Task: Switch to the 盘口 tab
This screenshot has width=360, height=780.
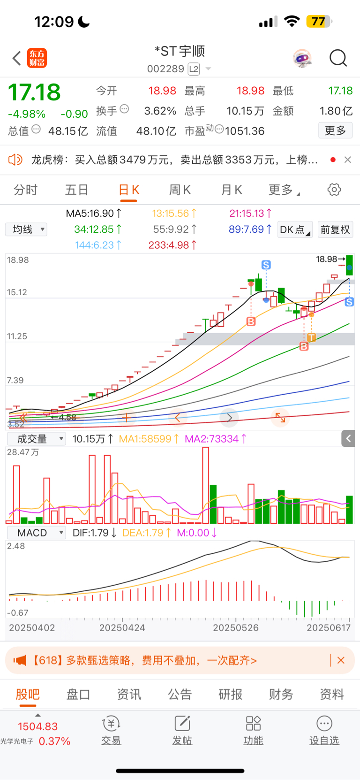Action: (78, 695)
